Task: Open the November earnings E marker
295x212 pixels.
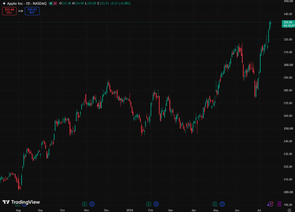Action: [x=84, y=204]
